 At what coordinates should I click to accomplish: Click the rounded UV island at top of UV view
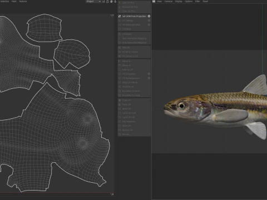(44, 28)
